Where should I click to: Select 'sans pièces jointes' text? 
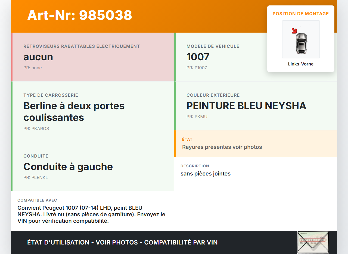pyautogui.click(x=206, y=174)
